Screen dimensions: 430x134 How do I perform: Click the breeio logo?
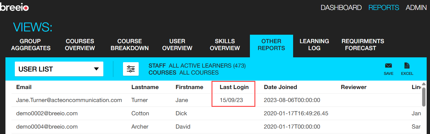(x=14, y=8)
